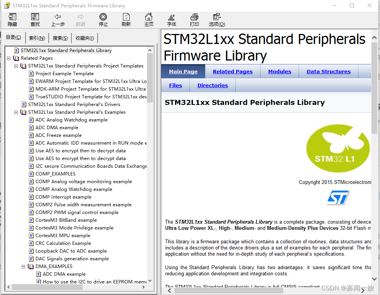Click the tree panel horizontal scrollbar thumb
The height and width of the screenshot is (295, 380).
tap(47, 287)
